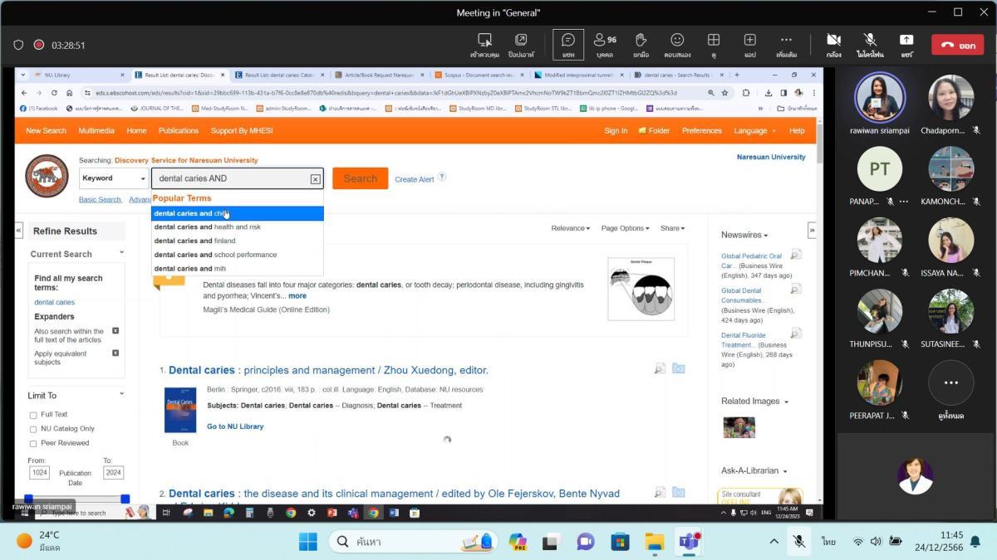
Task: Open File Explorer from the Windows taskbar
Action: click(655, 542)
